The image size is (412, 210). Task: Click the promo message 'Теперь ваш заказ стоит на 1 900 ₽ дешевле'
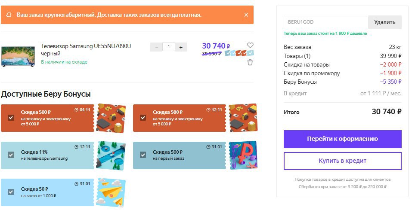tap(325, 33)
